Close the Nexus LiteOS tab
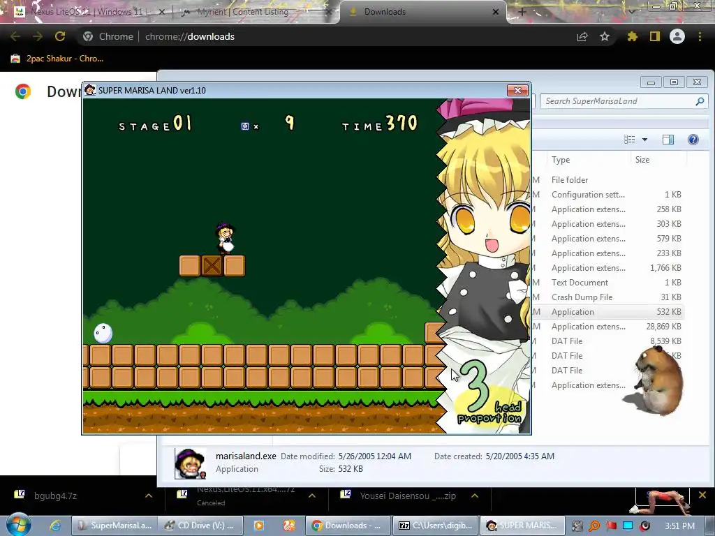Screen dimensions: 715x536 tap(161, 12)
